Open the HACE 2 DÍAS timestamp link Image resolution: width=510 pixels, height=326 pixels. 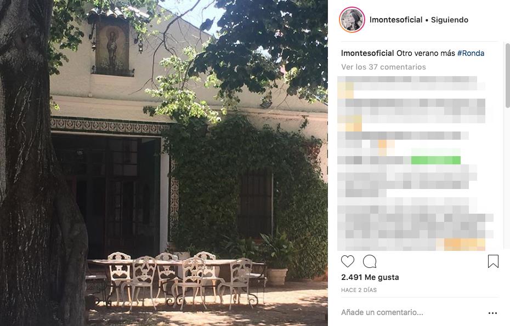click(x=359, y=290)
